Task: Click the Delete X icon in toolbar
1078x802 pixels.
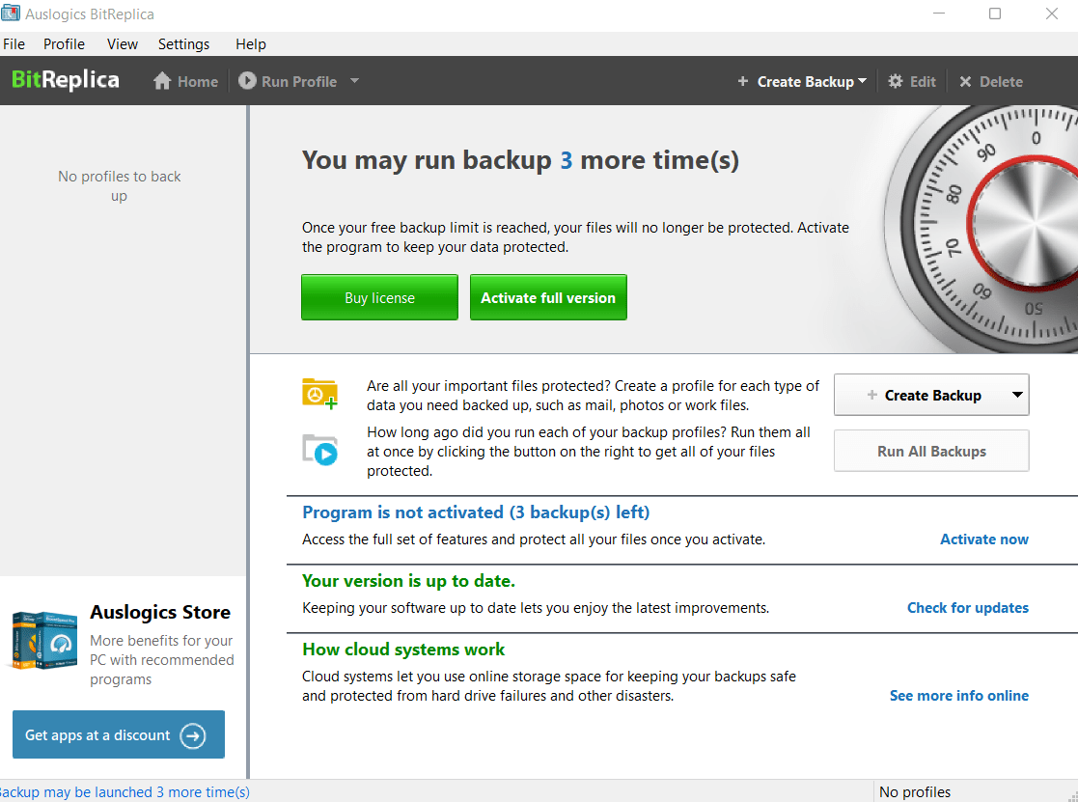Action: coord(965,82)
